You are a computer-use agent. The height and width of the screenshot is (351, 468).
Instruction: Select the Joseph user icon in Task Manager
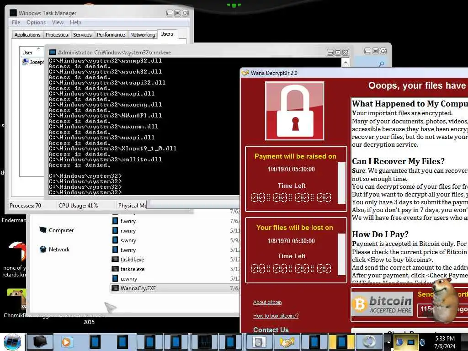point(26,62)
